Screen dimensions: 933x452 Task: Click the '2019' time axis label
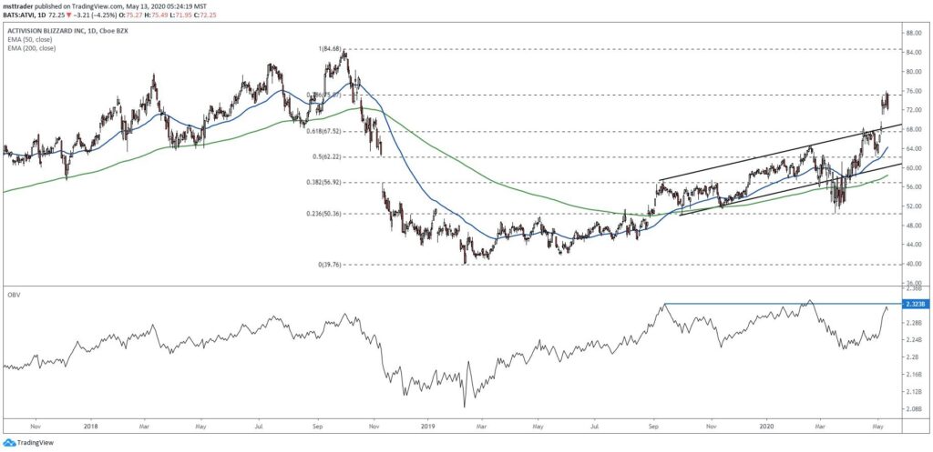[x=429, y=426]
